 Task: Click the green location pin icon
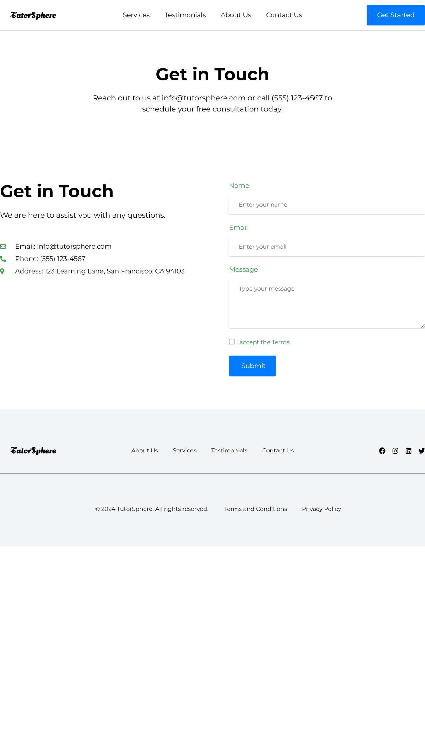[x=2, y=271]
